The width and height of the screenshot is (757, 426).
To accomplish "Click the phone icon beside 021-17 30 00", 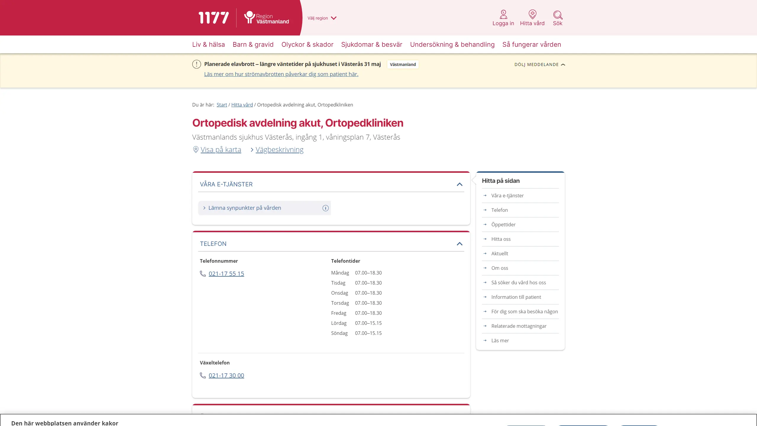I will point(203,375).
